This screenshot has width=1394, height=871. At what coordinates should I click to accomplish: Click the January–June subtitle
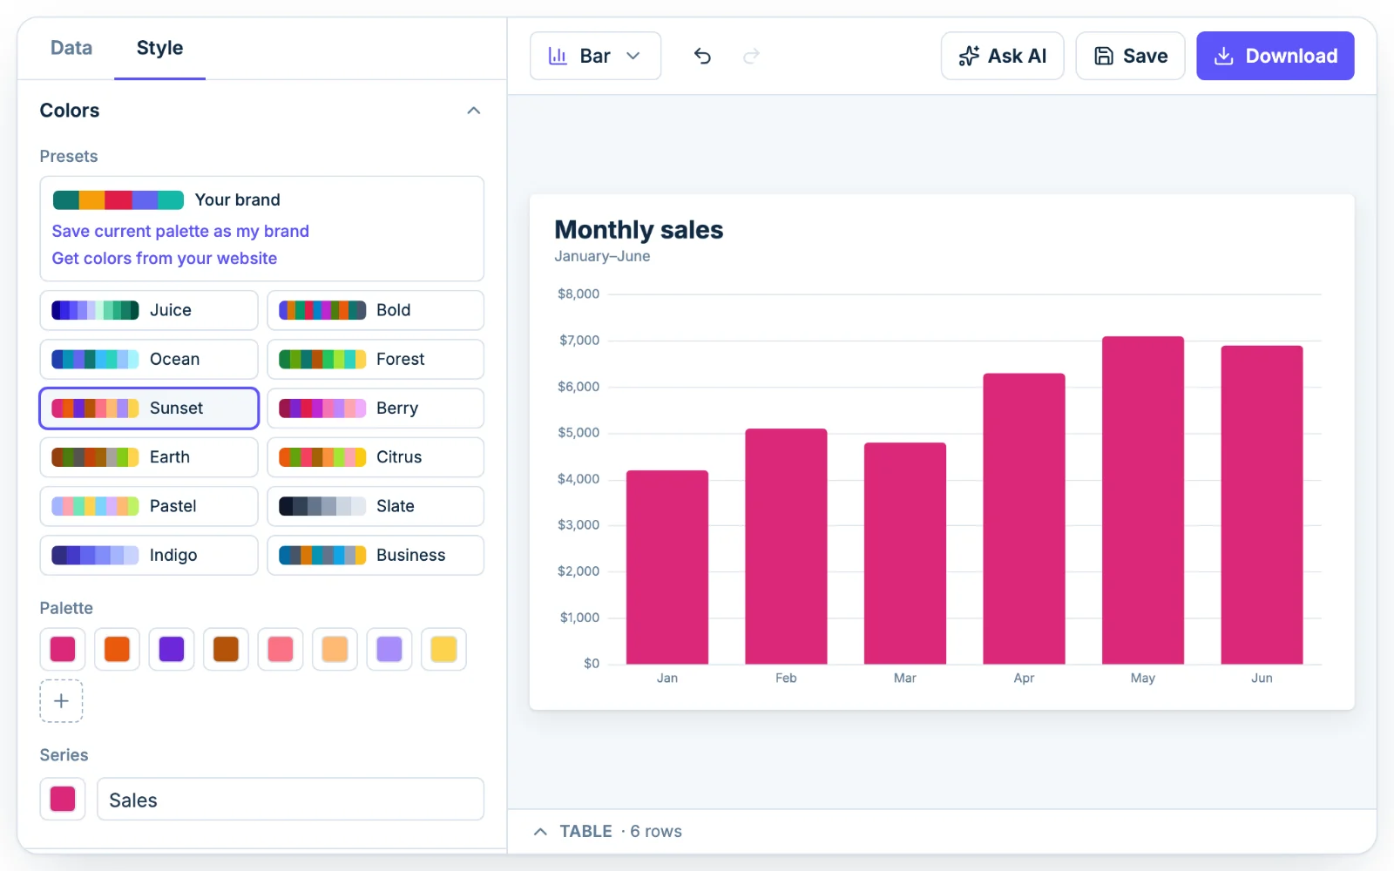602,256
